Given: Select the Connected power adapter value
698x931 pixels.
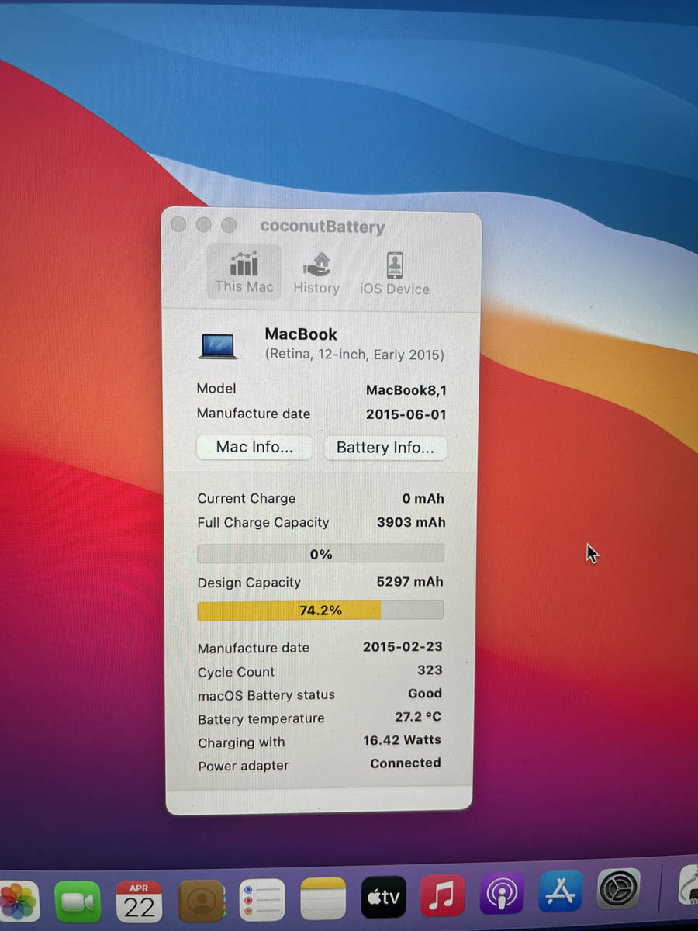Looking at the screenshot, I should coord(405,763).
